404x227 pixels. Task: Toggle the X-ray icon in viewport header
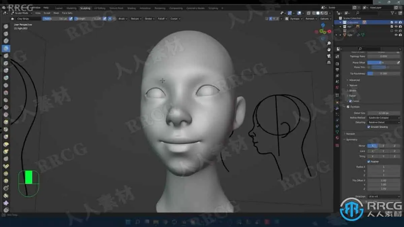pos(309,13)
